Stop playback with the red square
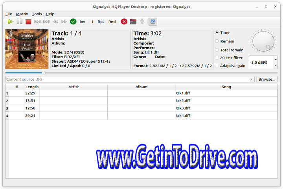 pos(28,22)
